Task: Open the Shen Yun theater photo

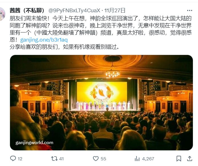Action: [x=101, y=103]
